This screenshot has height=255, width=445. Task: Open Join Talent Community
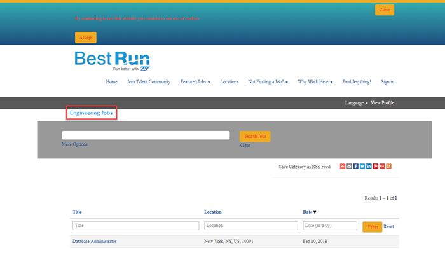tap(149, 82)
